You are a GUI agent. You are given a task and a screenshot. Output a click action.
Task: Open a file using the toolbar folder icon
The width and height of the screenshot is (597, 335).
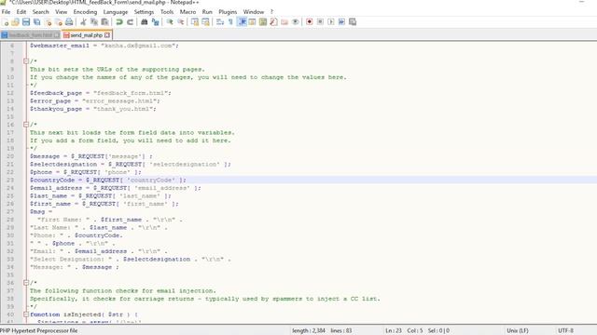click(15, 22)
